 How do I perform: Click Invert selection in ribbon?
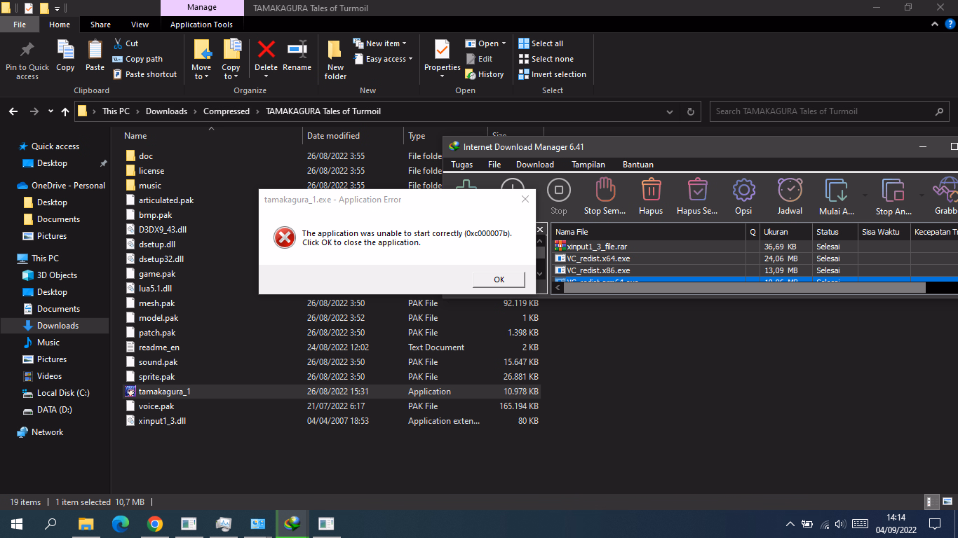(x=552, y=74)
